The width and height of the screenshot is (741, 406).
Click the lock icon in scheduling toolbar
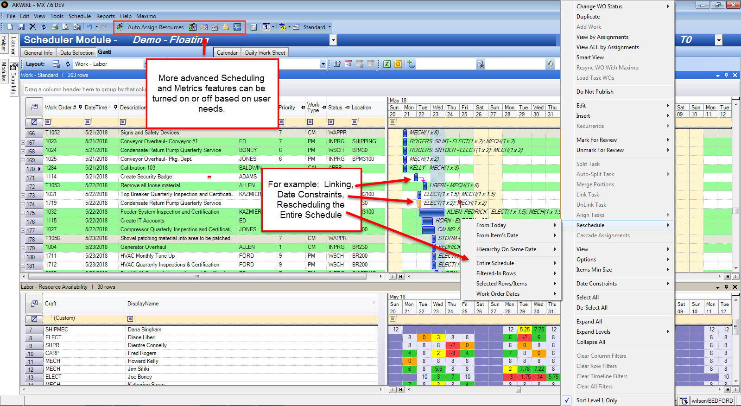(x=226, y=27)
